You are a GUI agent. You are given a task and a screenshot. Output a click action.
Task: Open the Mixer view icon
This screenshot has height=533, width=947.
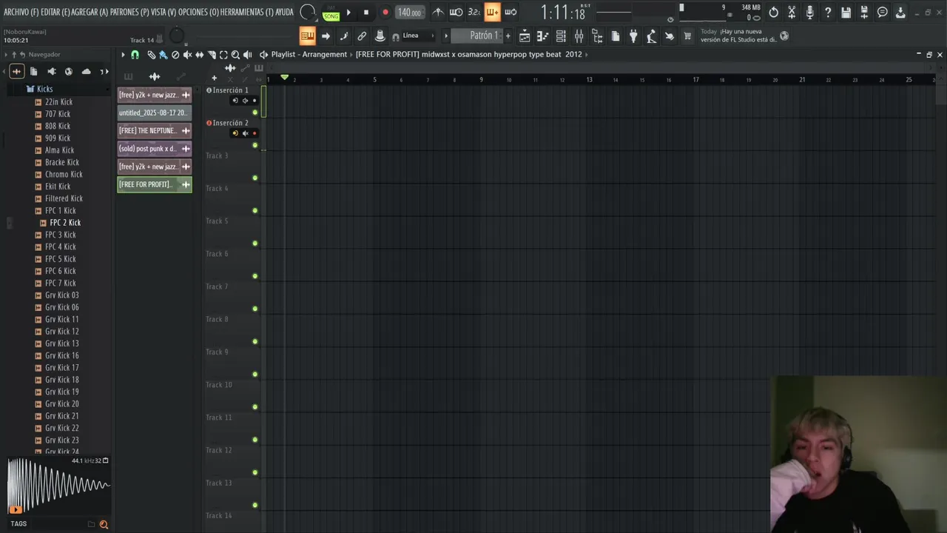tap(579, 36)
